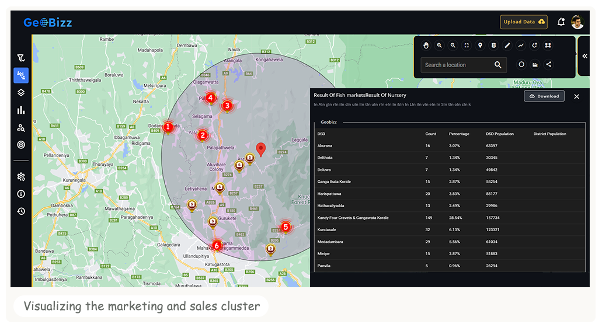
Task: Click the area chart tool icon
Action: (x=535, y=65)
